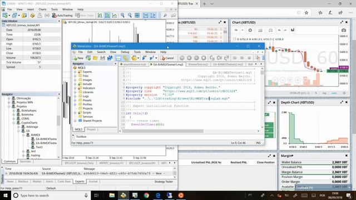Image resolution: width=356 pixels, height=200 pixels.
Task: Toggle chart shift in the MetaTrader toolbar
Action: click(x=153, y=16)
